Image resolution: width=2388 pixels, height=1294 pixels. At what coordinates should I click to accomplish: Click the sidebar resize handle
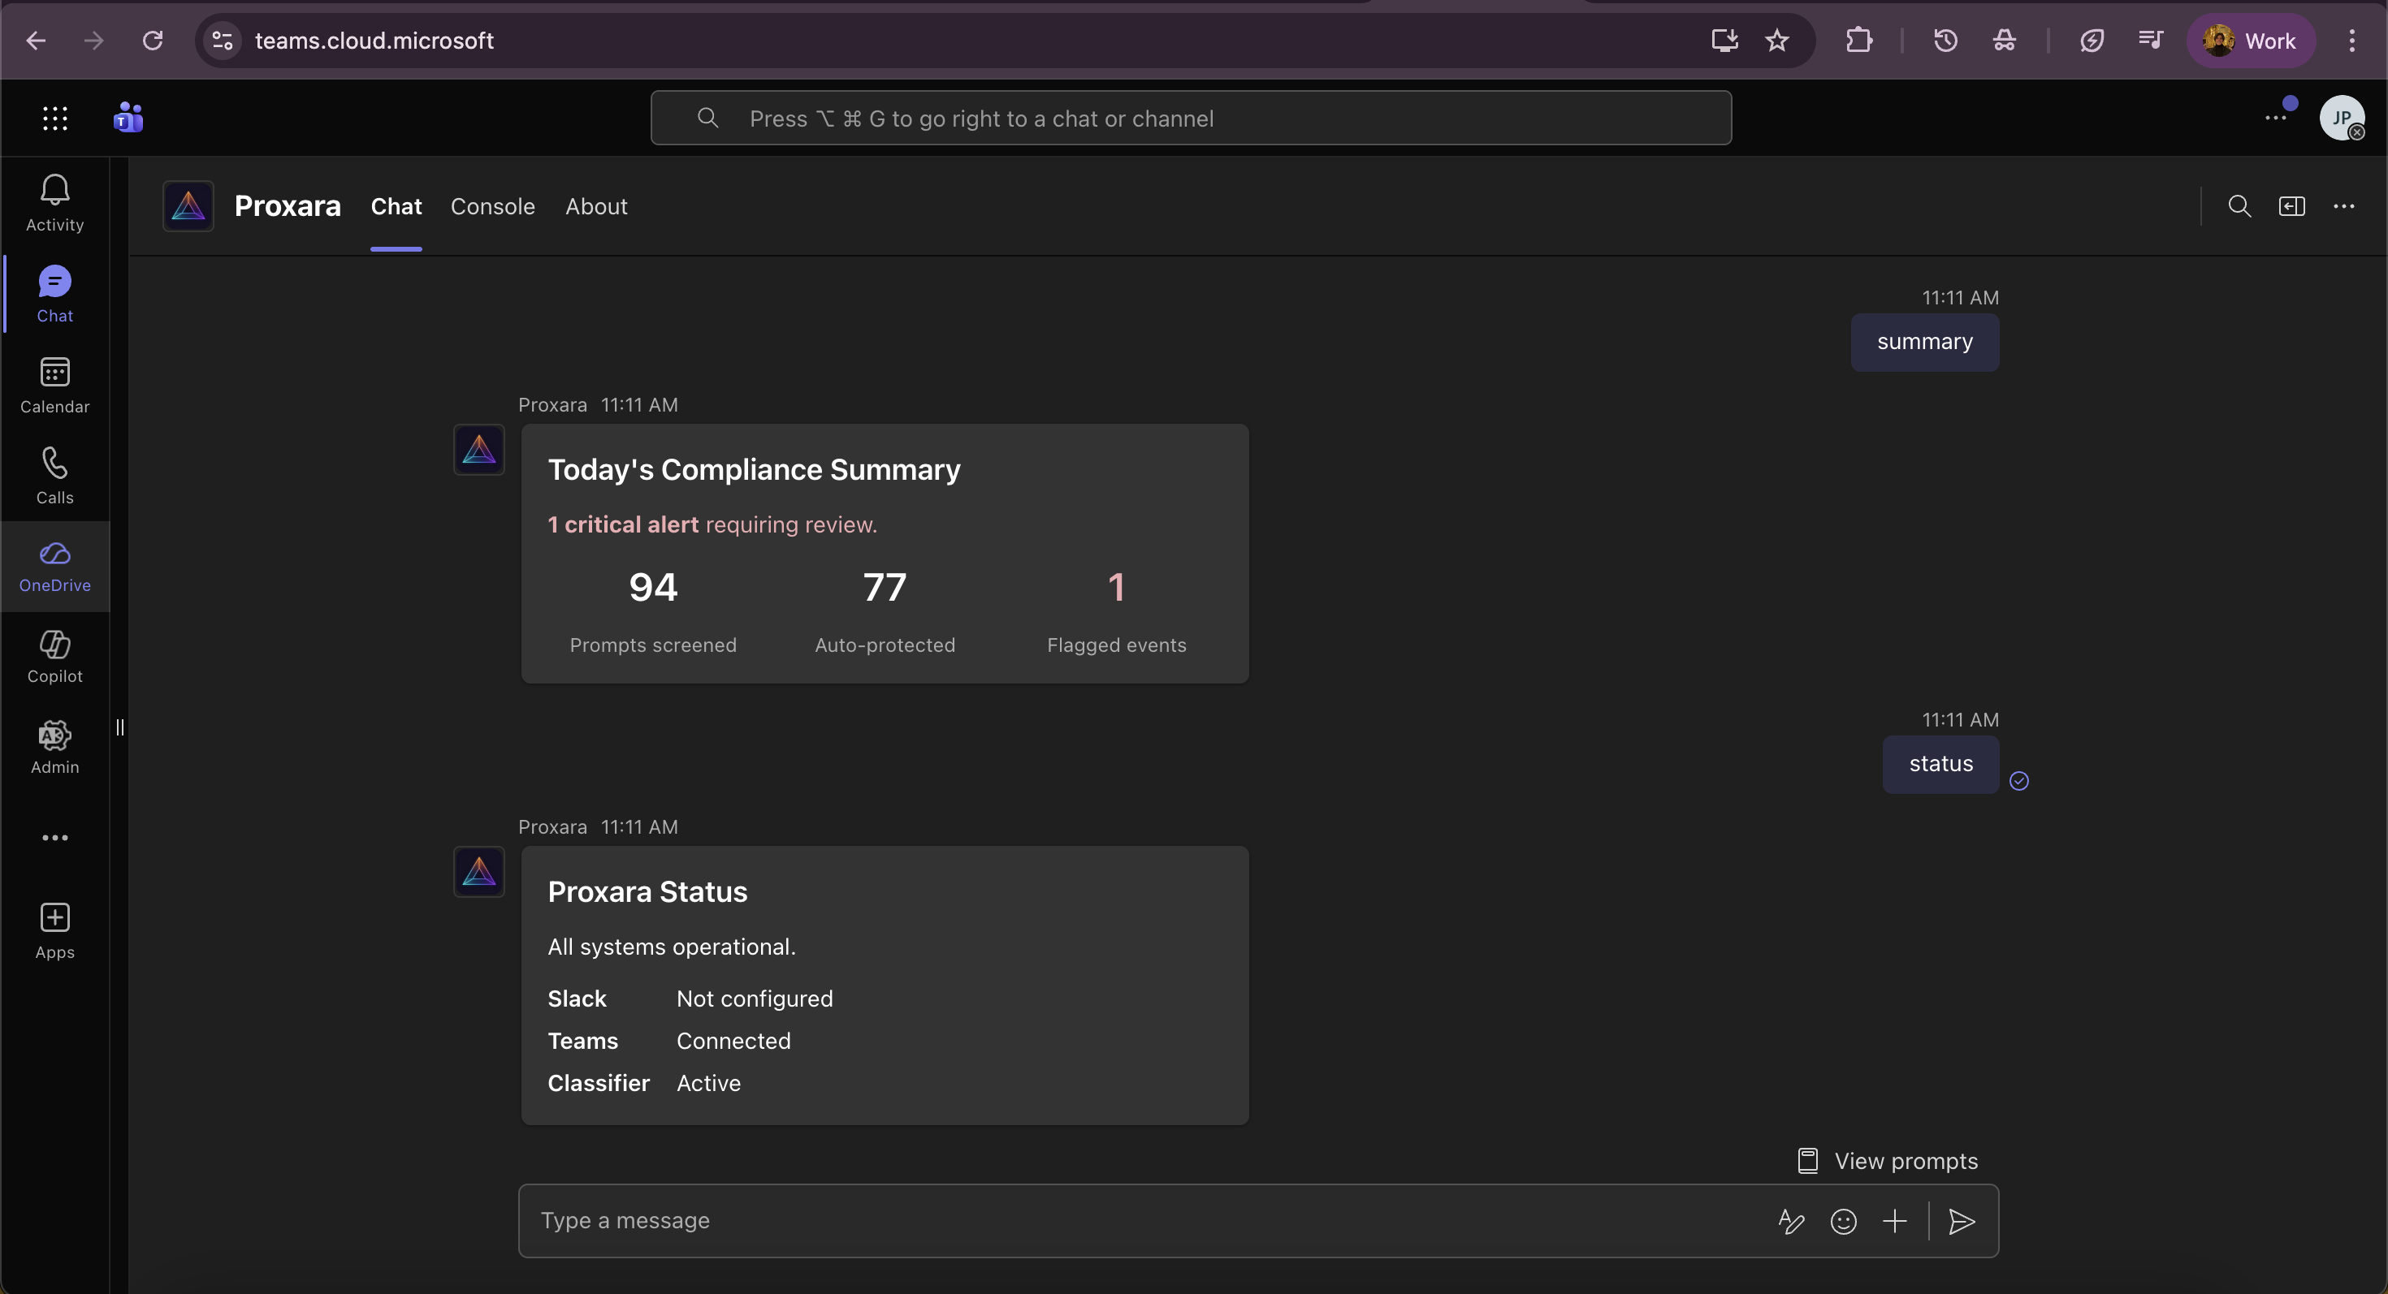point(119,727)
